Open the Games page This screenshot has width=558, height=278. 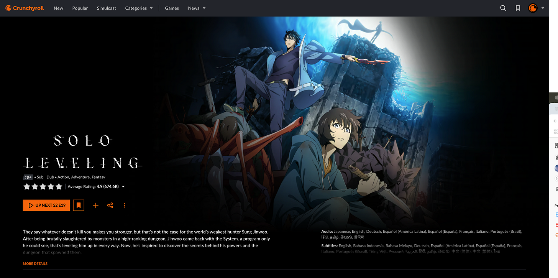[x=172, y=8]
